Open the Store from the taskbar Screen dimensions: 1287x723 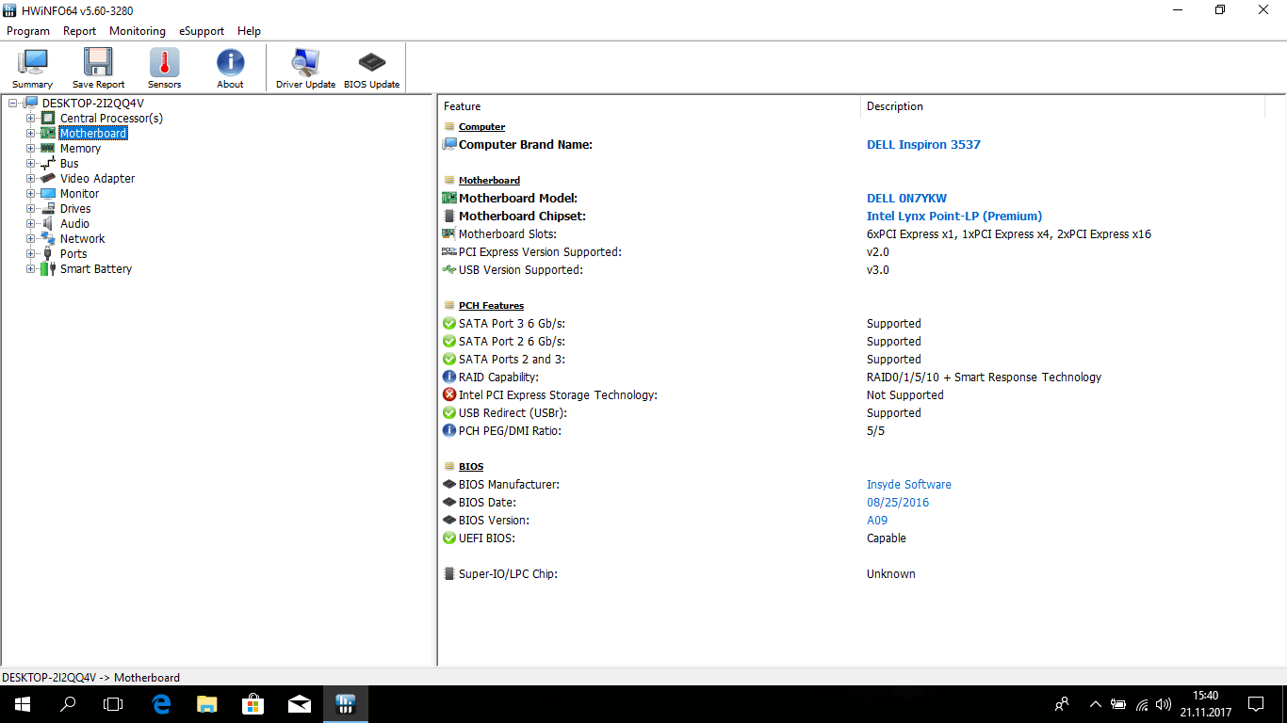click(x=253, y=703)
